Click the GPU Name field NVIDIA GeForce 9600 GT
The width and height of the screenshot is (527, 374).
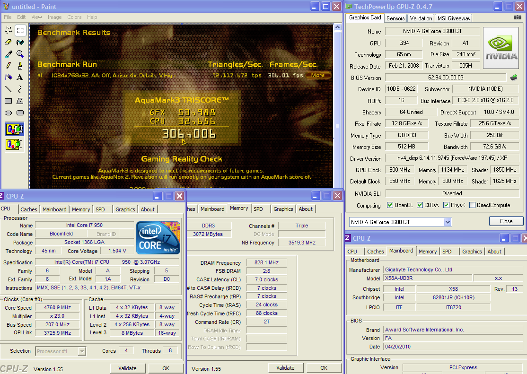(432, 31)
